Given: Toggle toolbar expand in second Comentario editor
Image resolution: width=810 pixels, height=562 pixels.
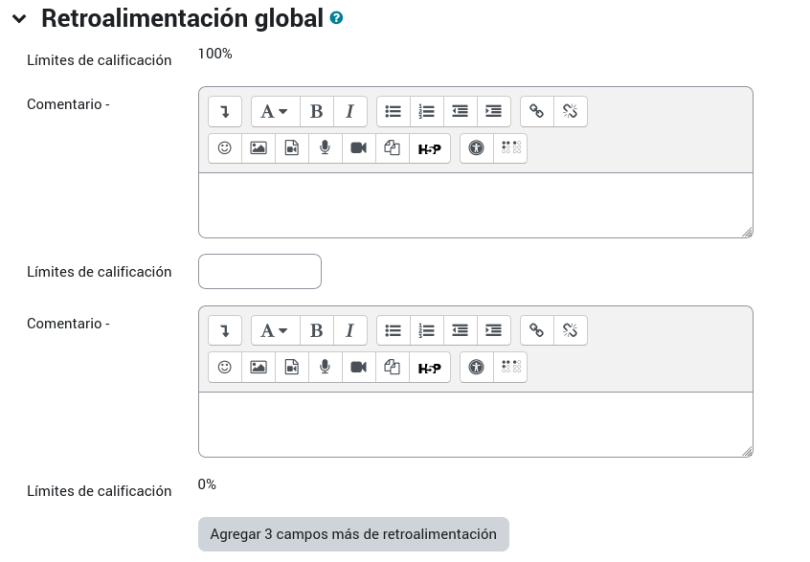Looking at the screenshot, I should click(225, 330).
